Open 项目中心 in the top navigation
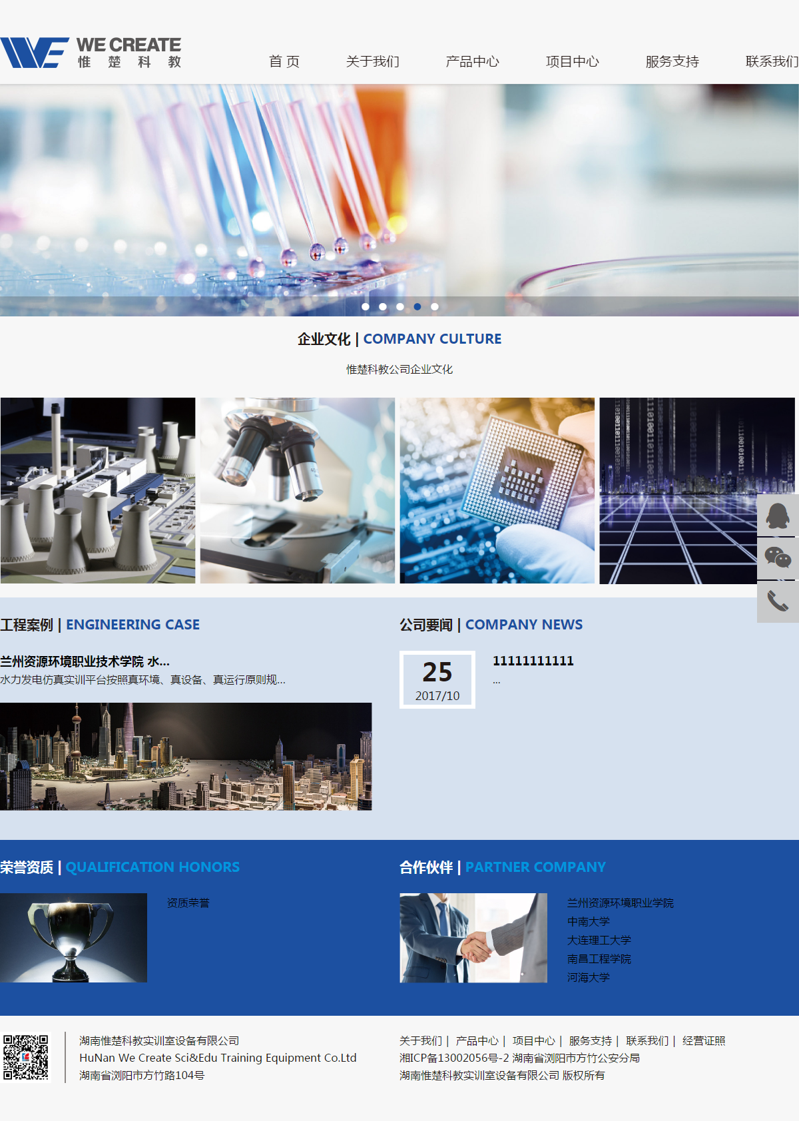 573,61
